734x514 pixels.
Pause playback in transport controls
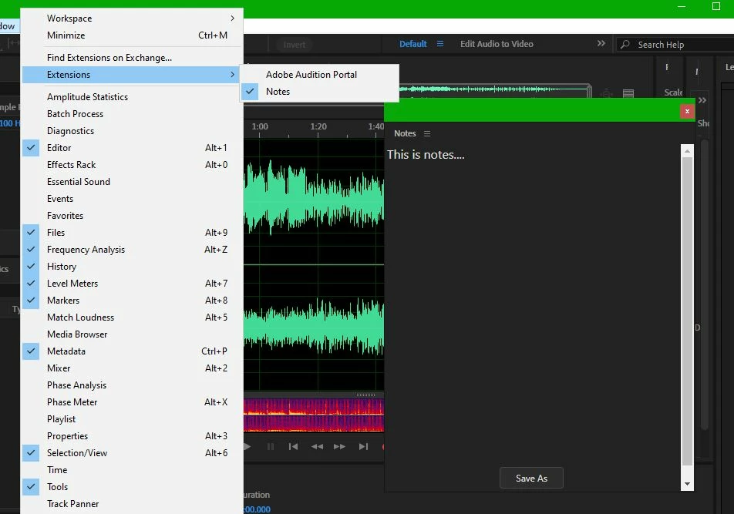pyautogui.click(x=271, y=447)
